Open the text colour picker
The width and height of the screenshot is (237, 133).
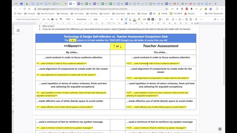[134, 19]
